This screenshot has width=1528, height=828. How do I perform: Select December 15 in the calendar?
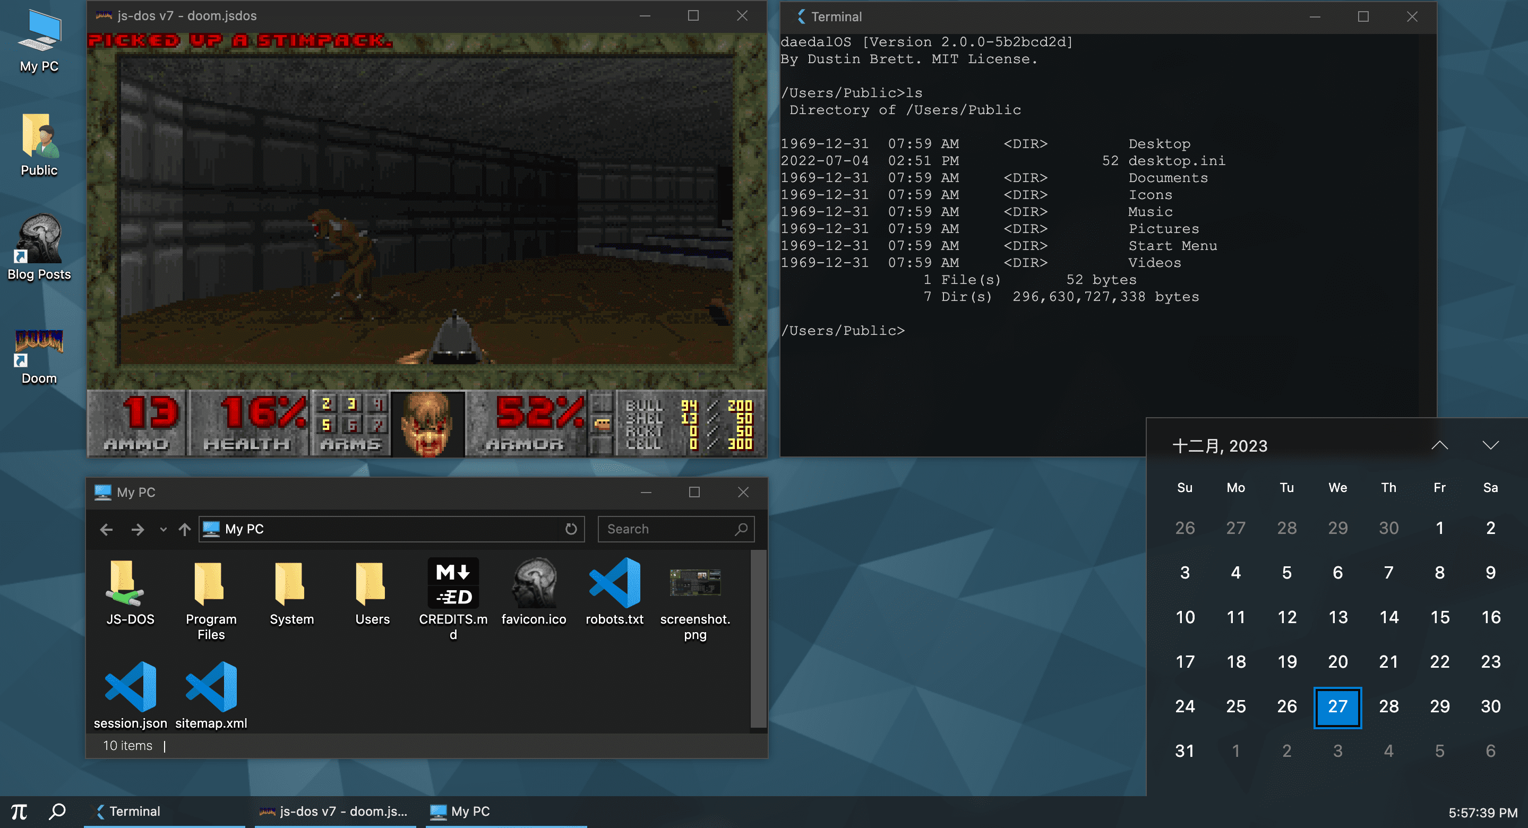point(1440,617)
